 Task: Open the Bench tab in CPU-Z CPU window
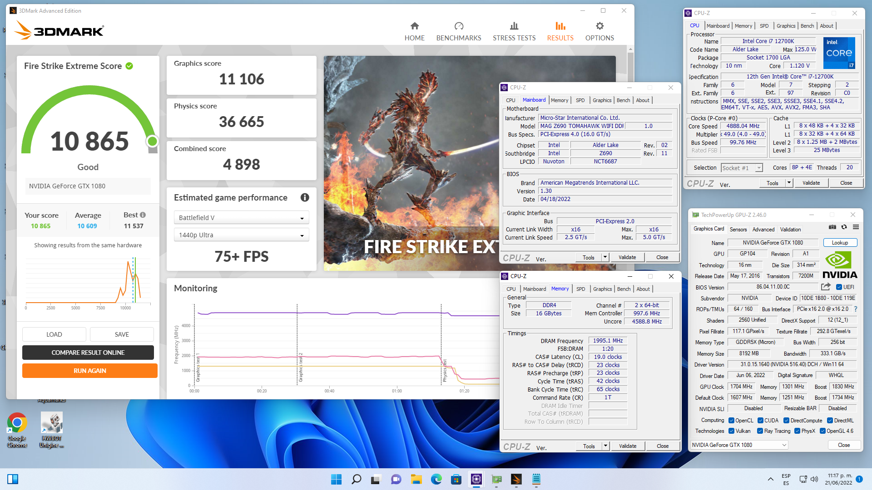807,26
